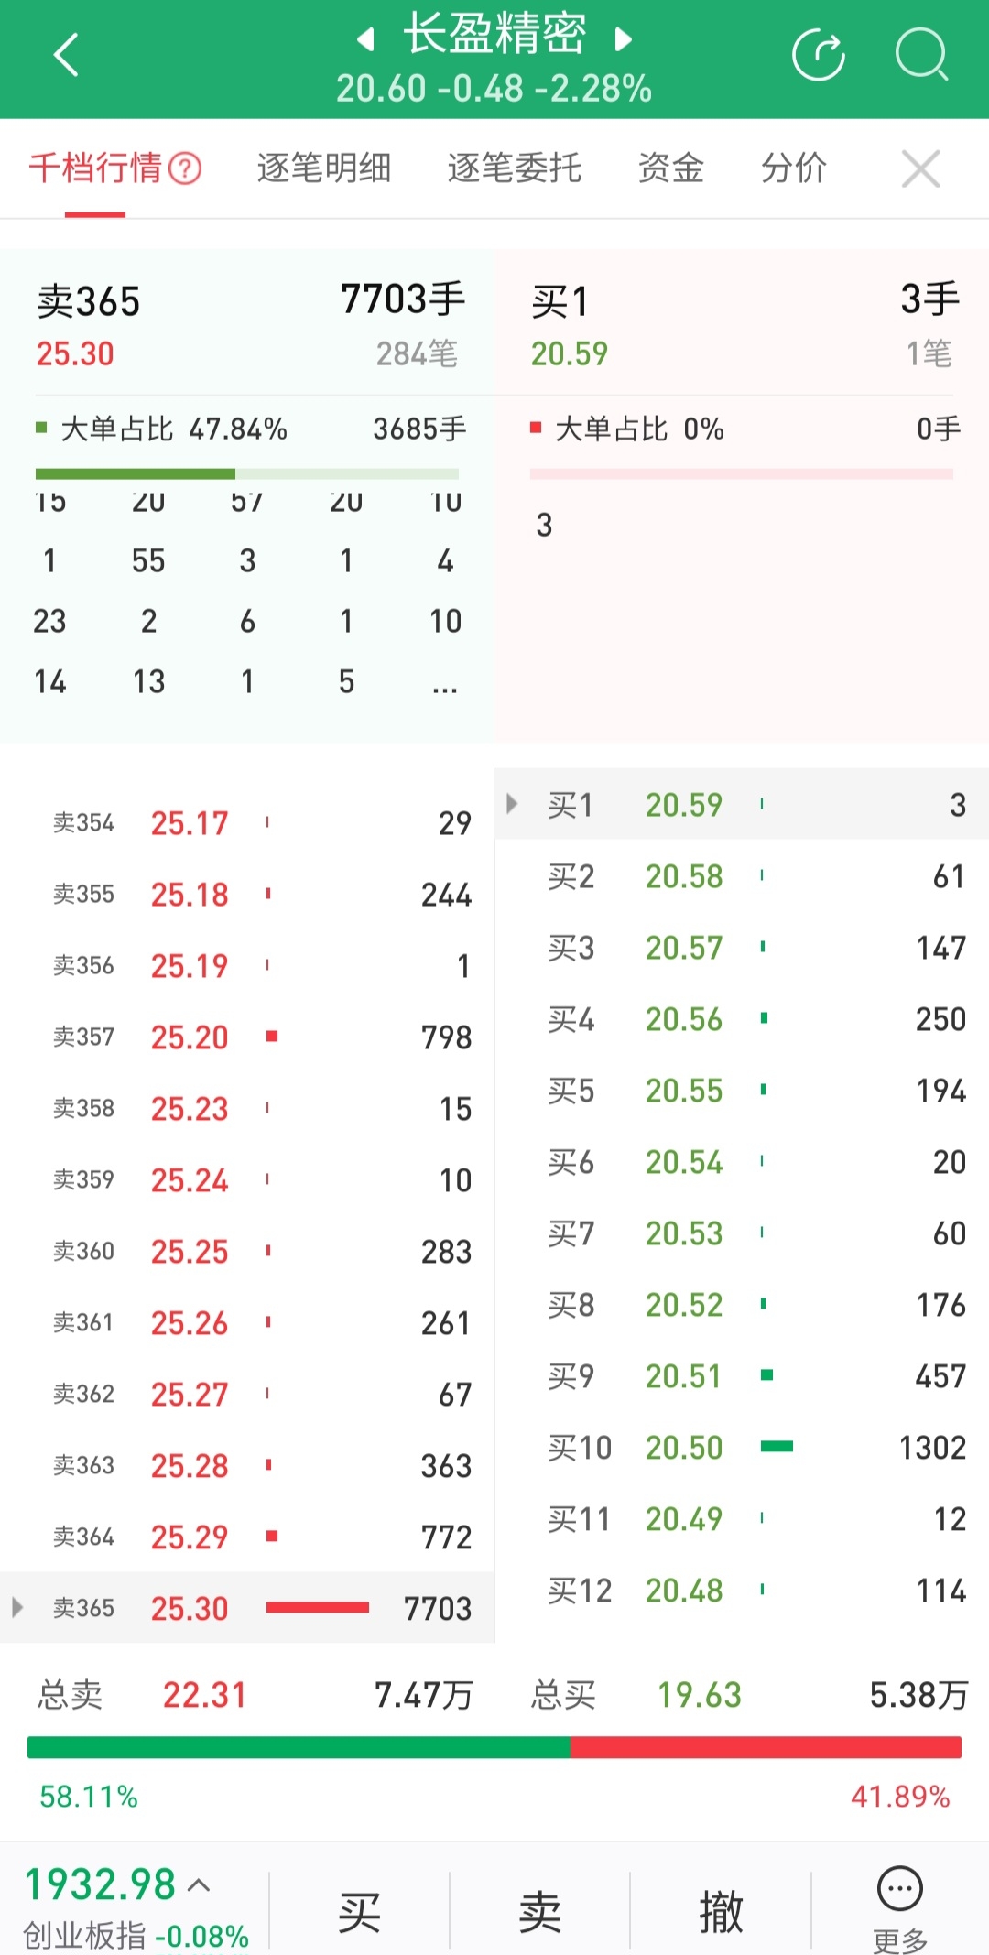Open help question mark beside 千档行情
The image size is (989, 1955).
coord(186,168)
